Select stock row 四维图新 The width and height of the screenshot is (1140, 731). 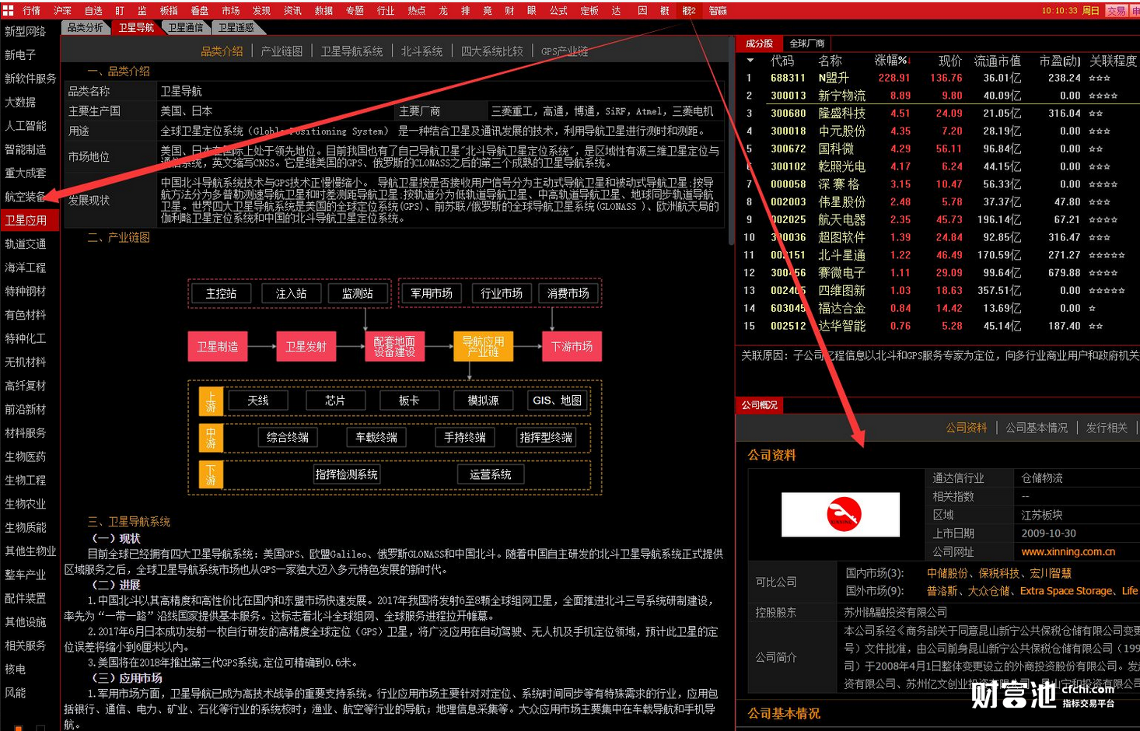[938, 291]
